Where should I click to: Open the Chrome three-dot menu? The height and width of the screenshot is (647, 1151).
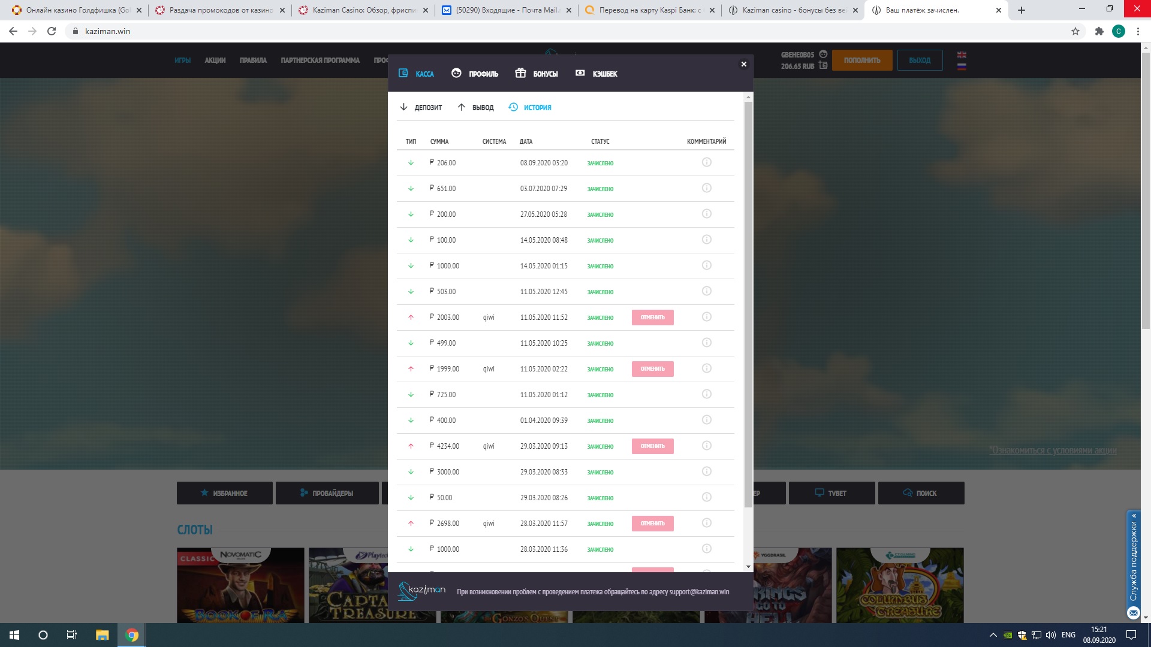pos(1138,31)
